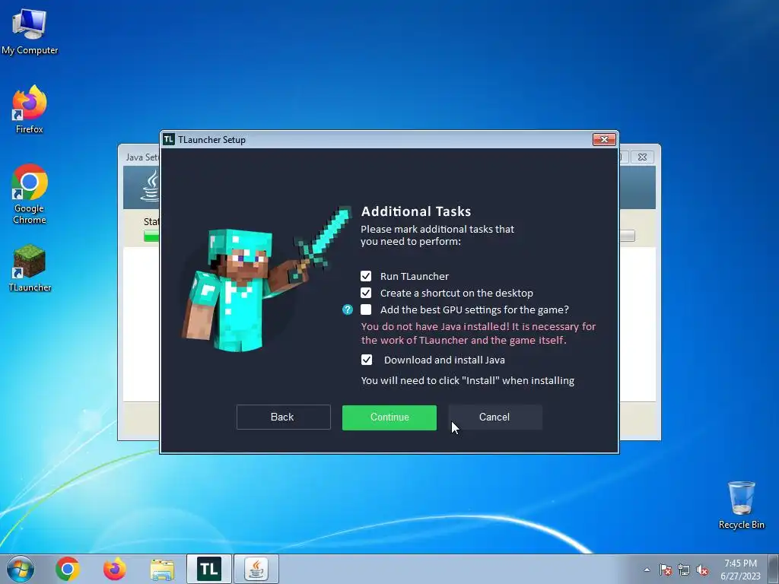Enable Add the best GPU settings checkbox
Image resolution: width=779 pixels, height=584 pixels.
(x=366, y=310)
